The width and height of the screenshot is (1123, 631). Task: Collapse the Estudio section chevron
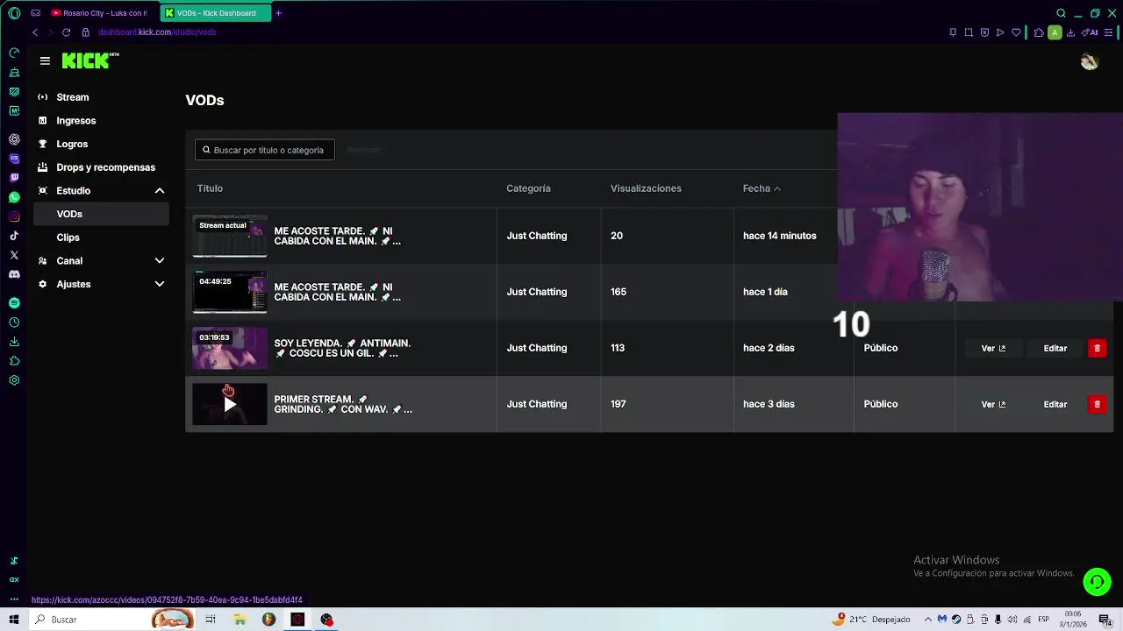tap(160, 191)
